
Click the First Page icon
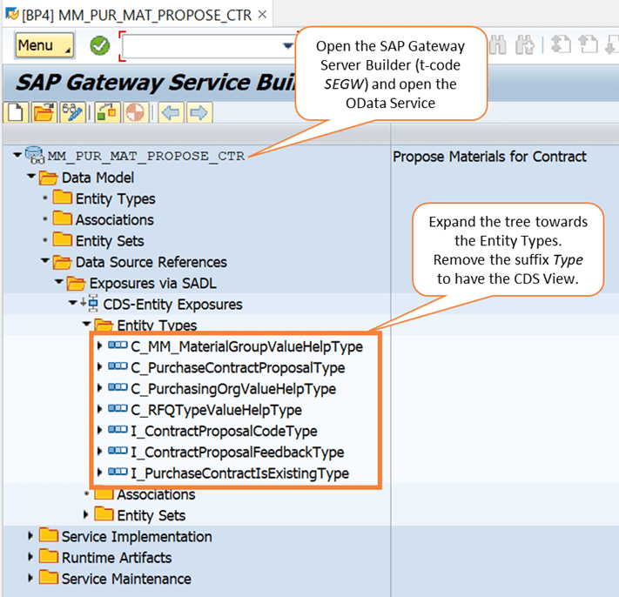pos(561,44)
